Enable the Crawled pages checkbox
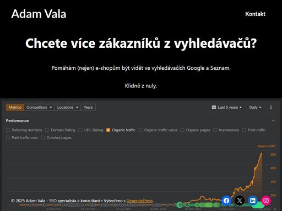The image size is (282, 211). (42, 138)
